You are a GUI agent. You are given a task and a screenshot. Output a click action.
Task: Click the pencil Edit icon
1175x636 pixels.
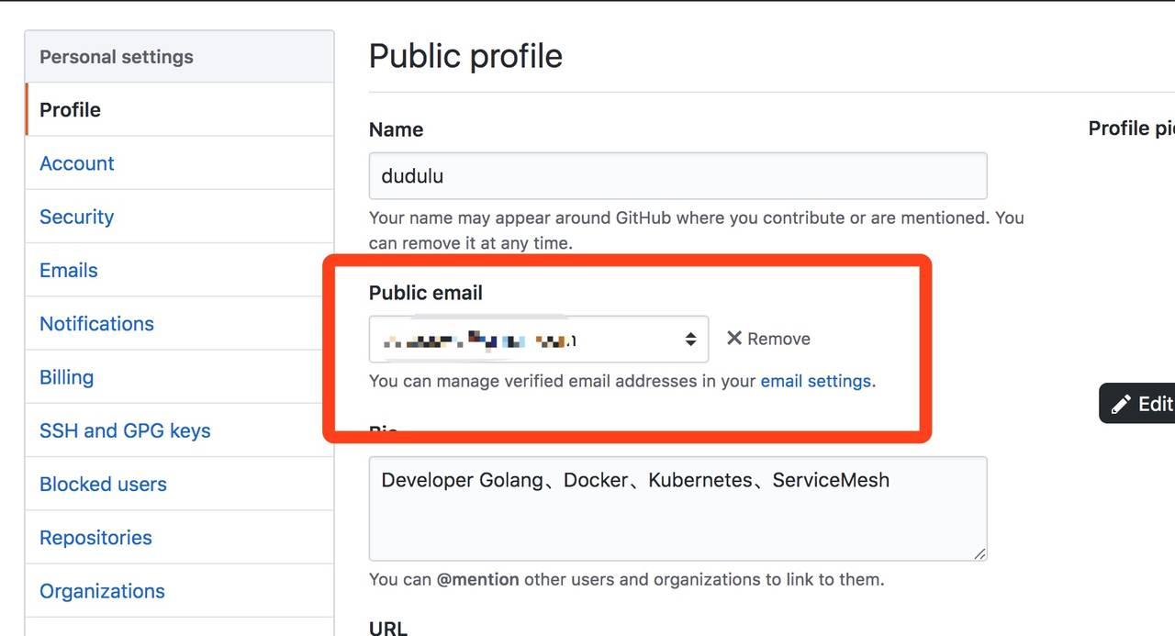pyautogui.click(x=1121, y=404)
